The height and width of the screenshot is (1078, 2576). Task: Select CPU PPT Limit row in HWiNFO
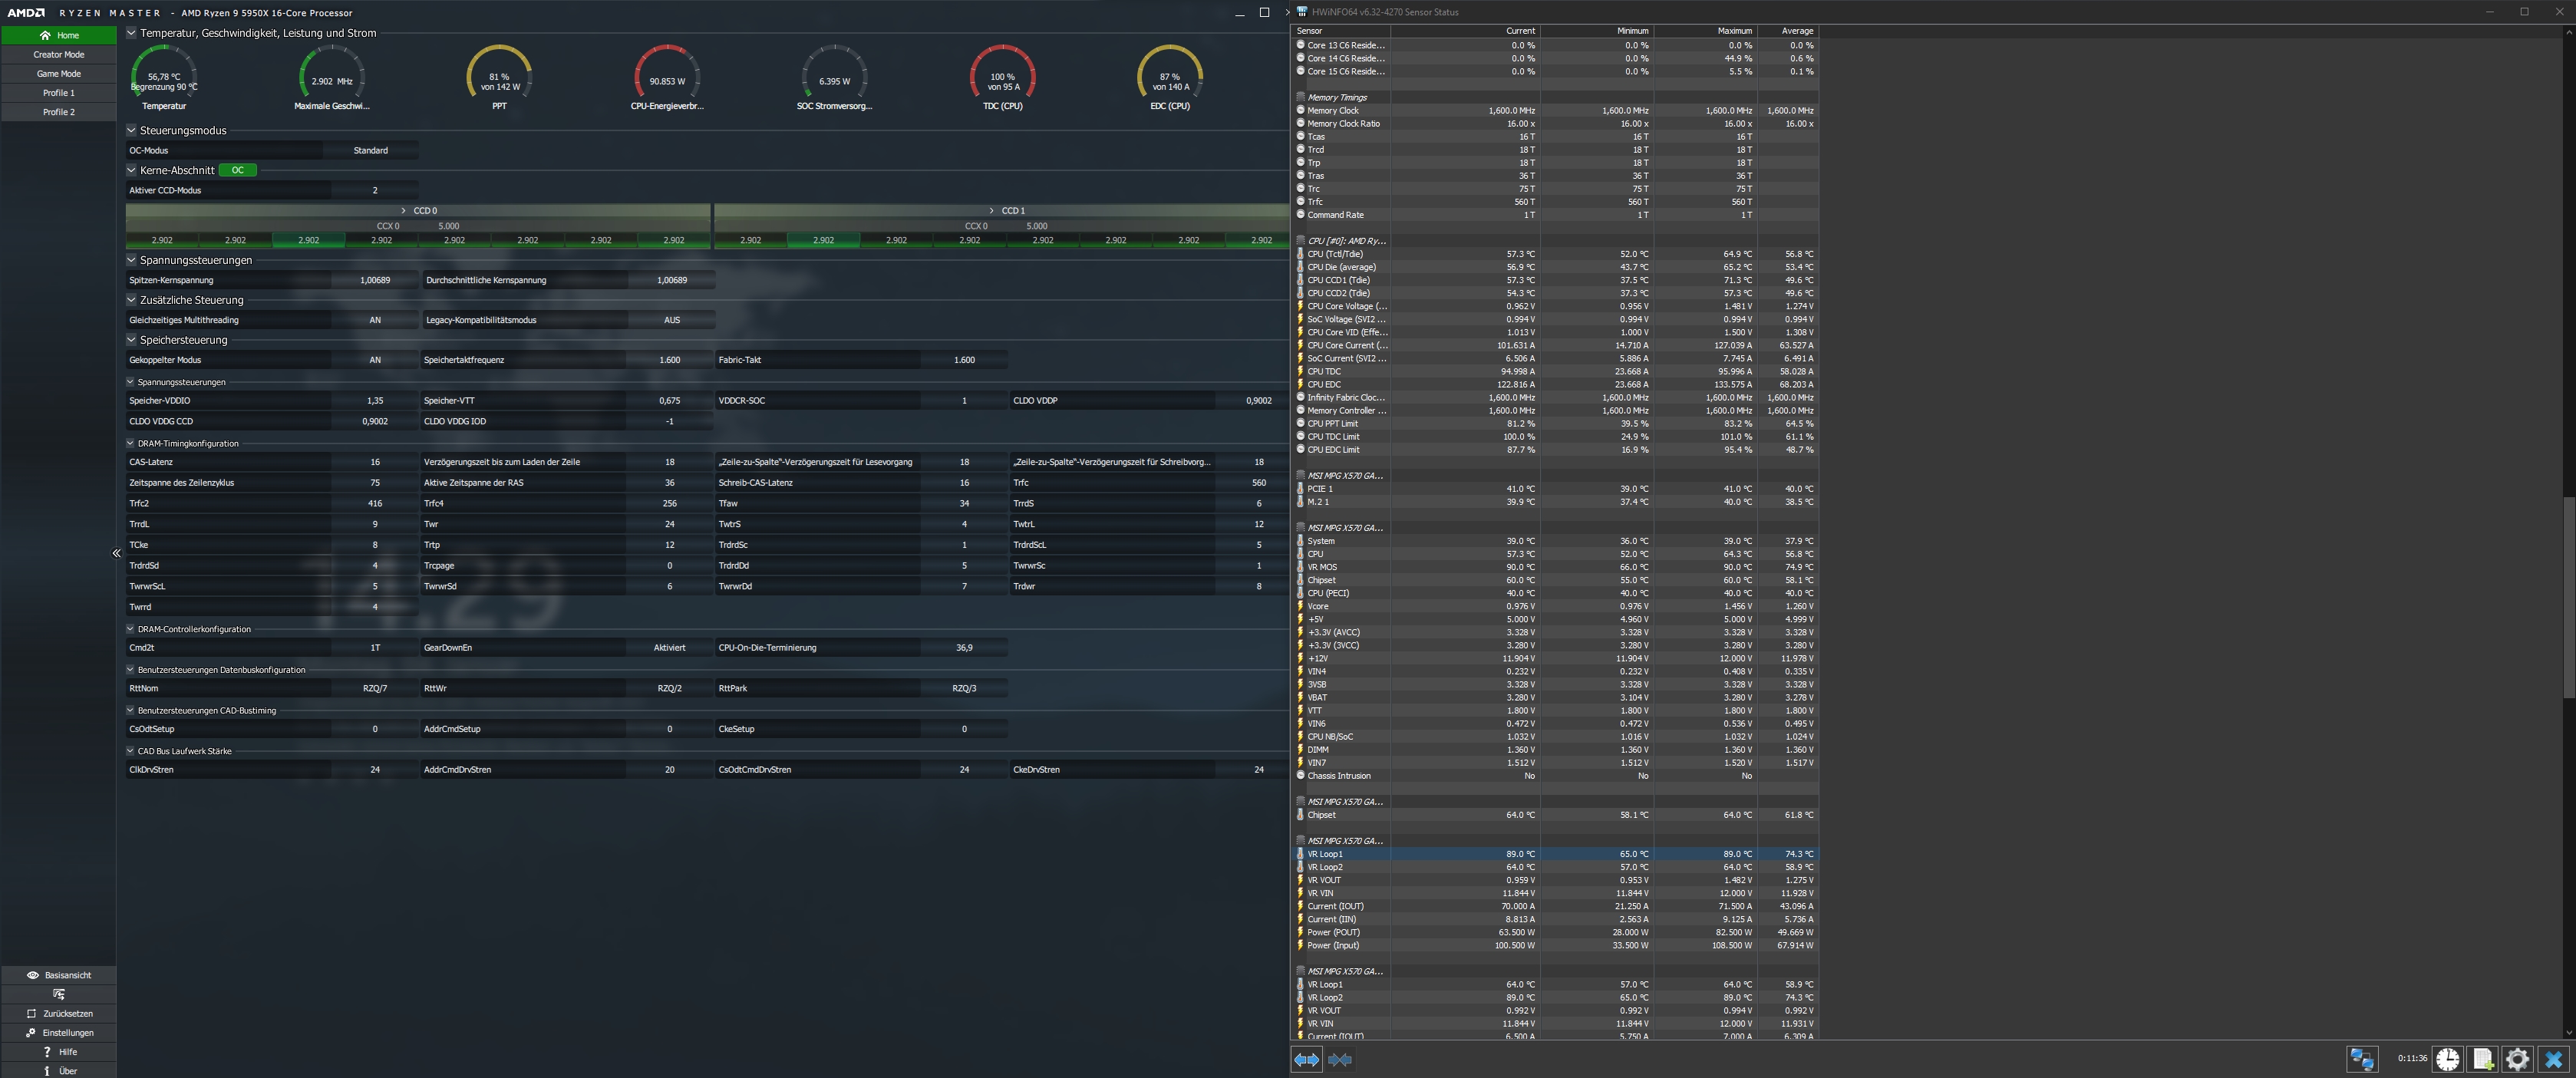(1555, 424)
